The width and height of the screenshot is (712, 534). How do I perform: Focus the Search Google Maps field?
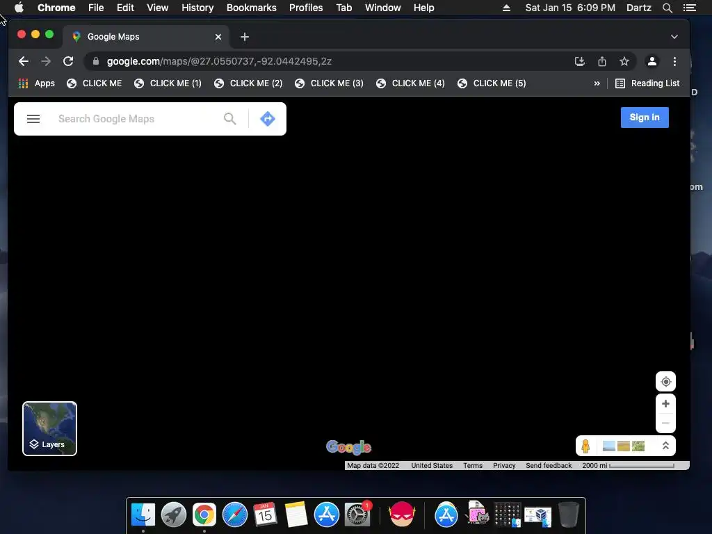click(x=136, y=119)
